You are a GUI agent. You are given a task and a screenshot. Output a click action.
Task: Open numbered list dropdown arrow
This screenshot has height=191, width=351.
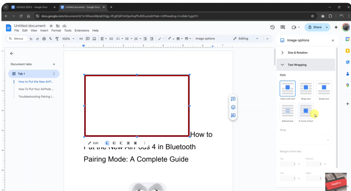(x=140, y=39)
